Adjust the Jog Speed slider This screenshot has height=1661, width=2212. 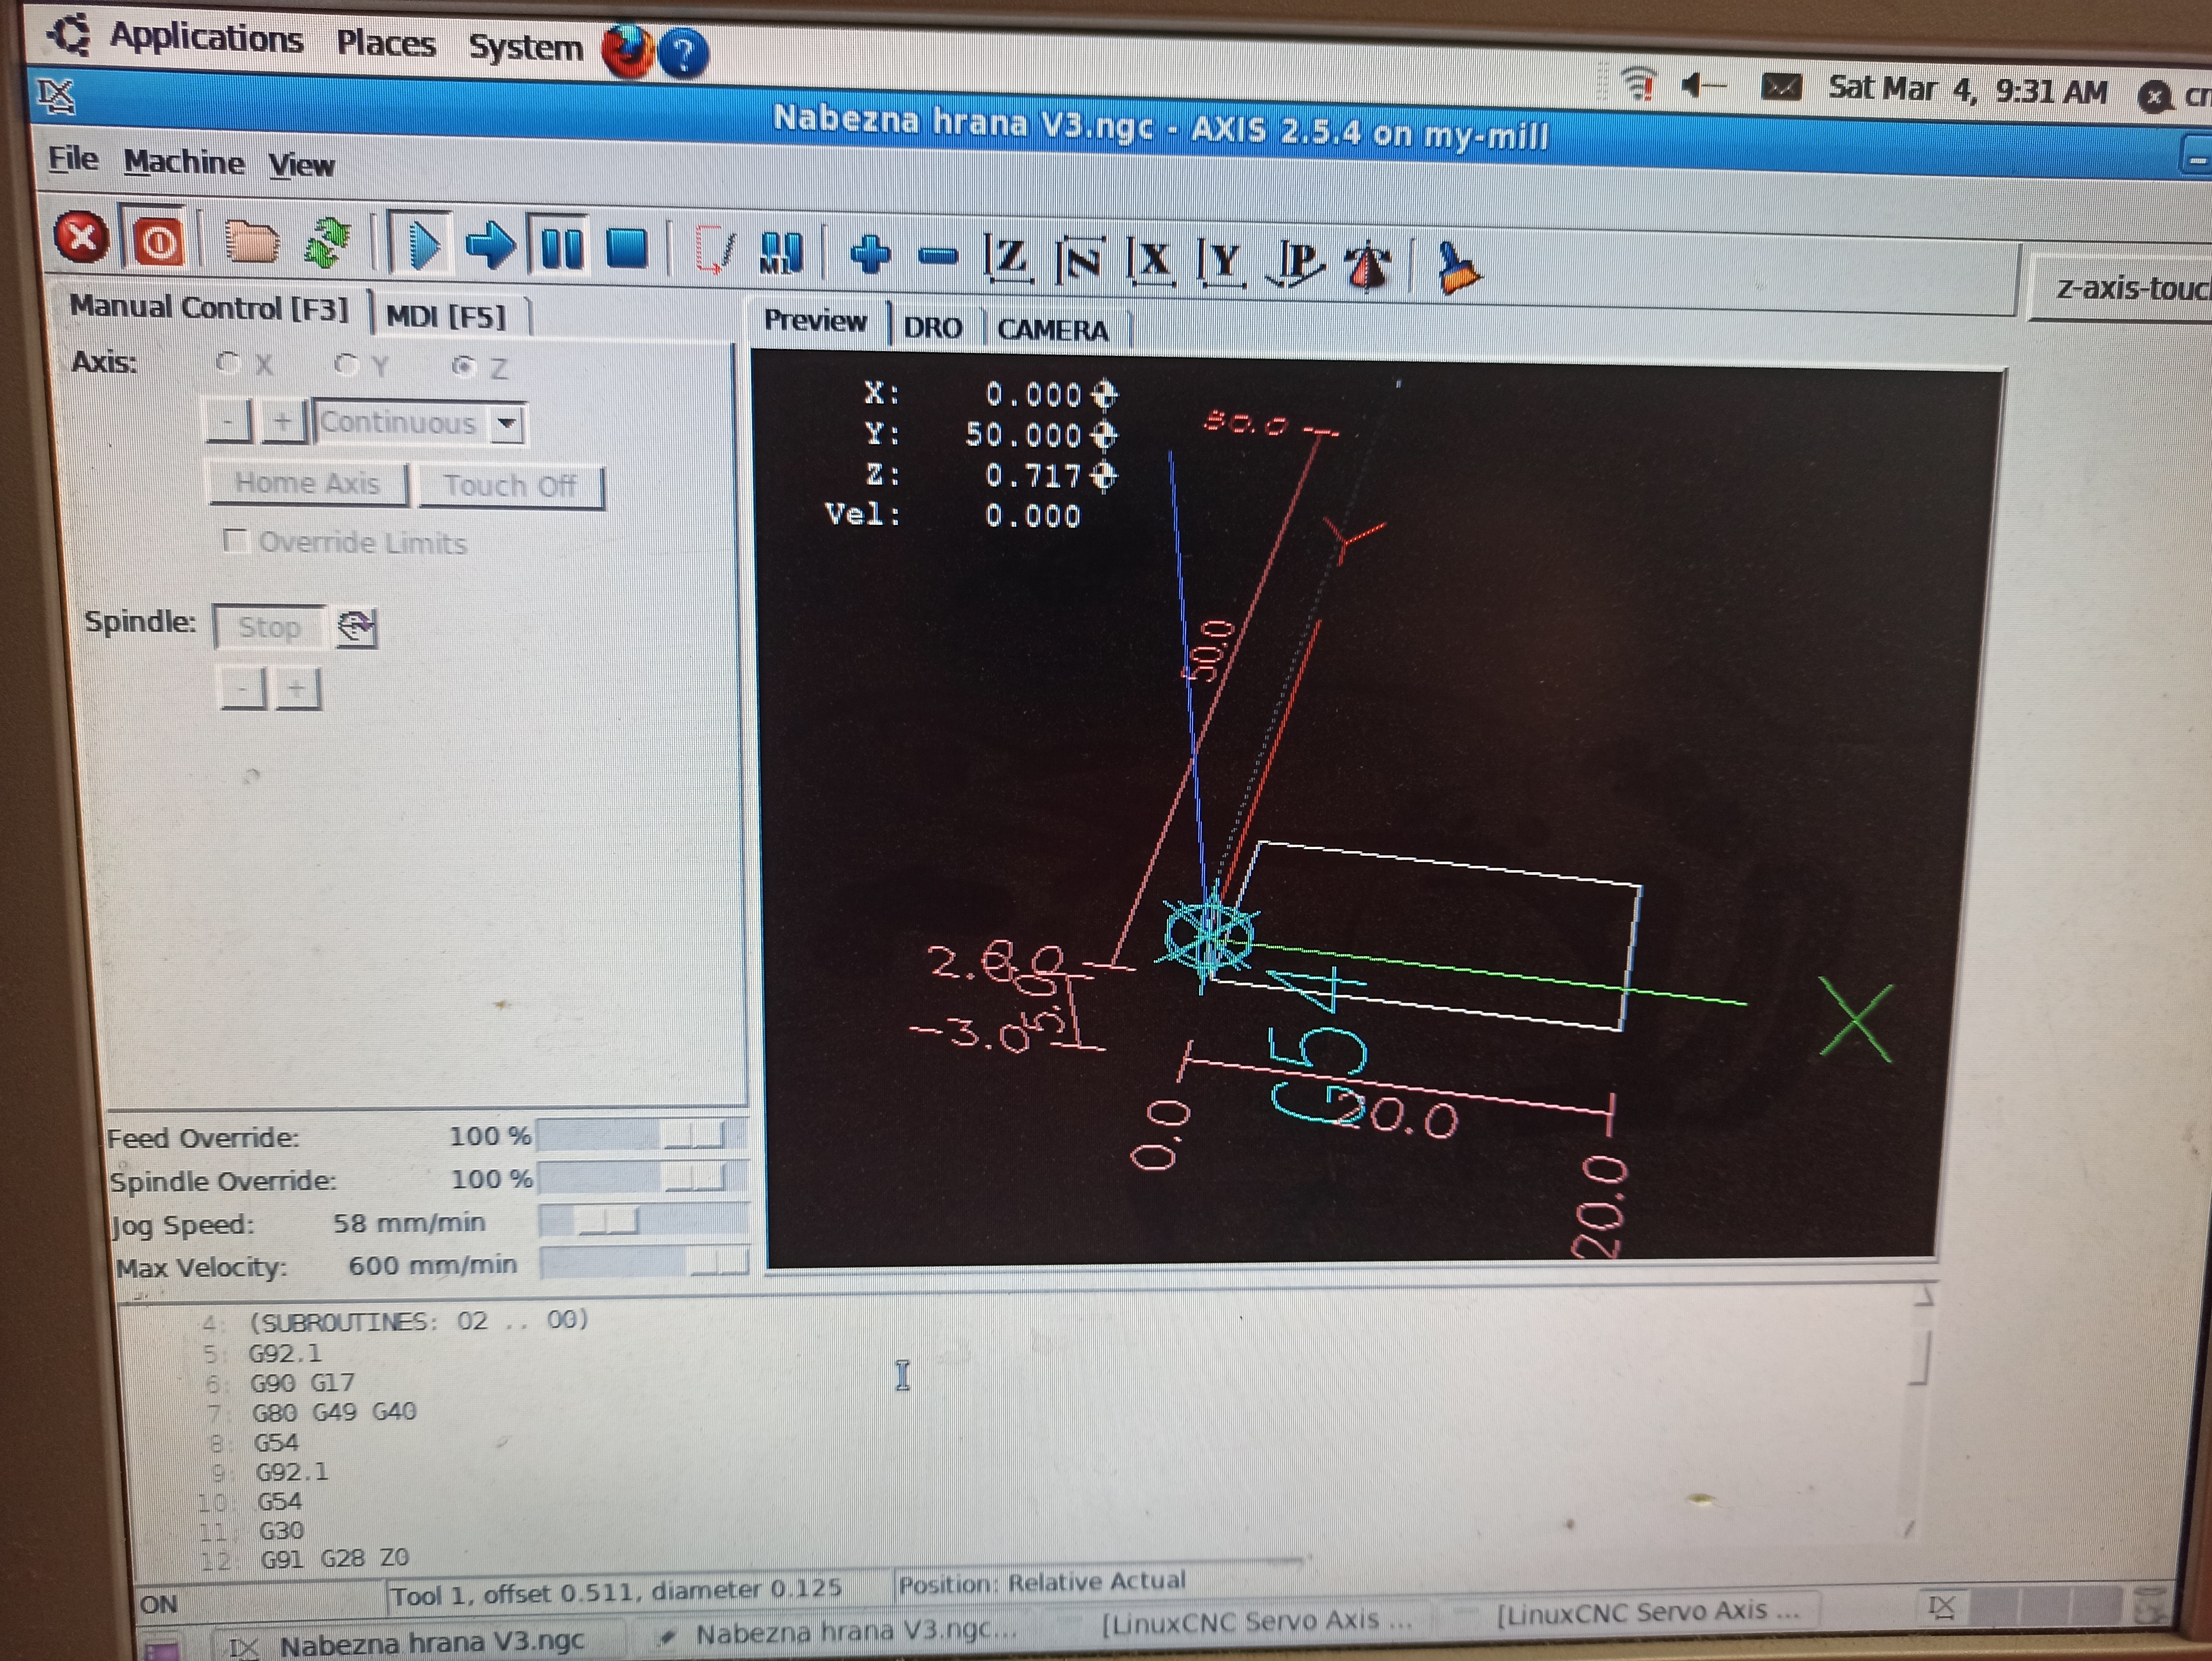(x=608, y=1220)
